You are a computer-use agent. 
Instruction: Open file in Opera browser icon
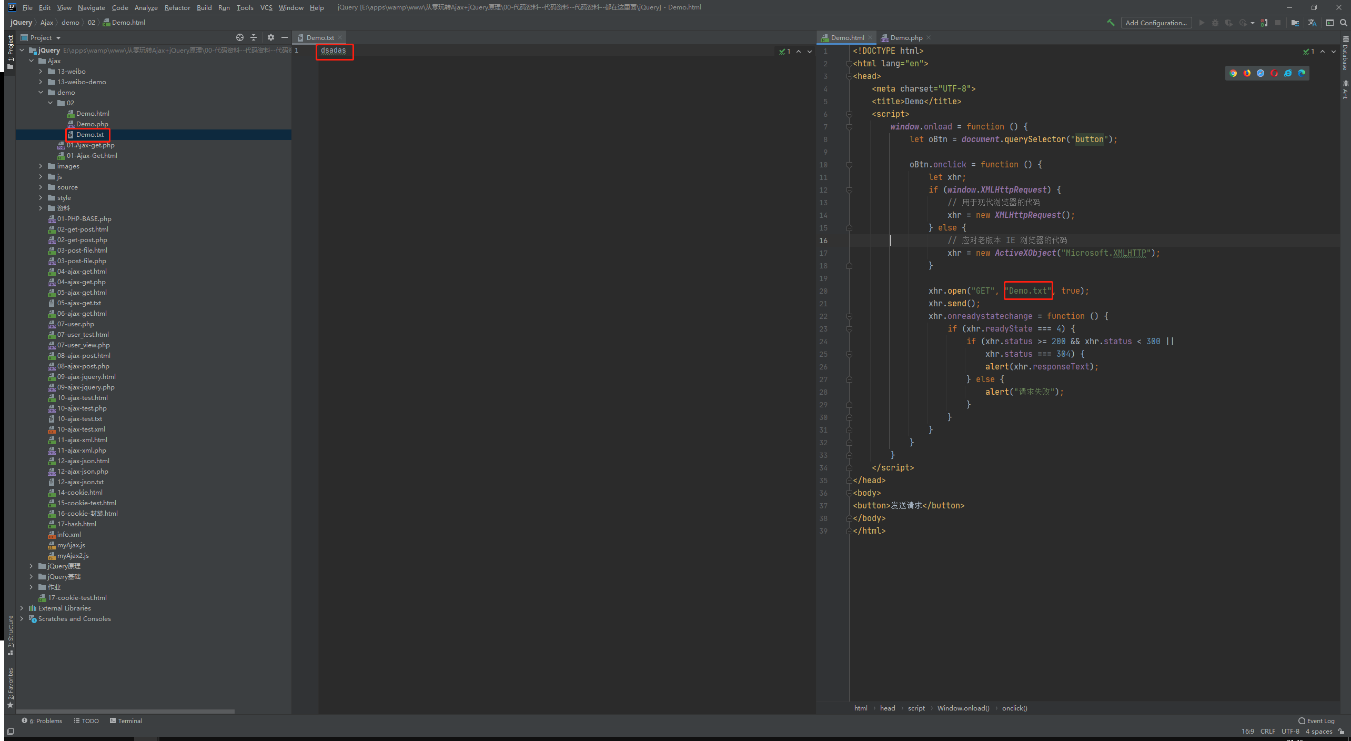1274,73
